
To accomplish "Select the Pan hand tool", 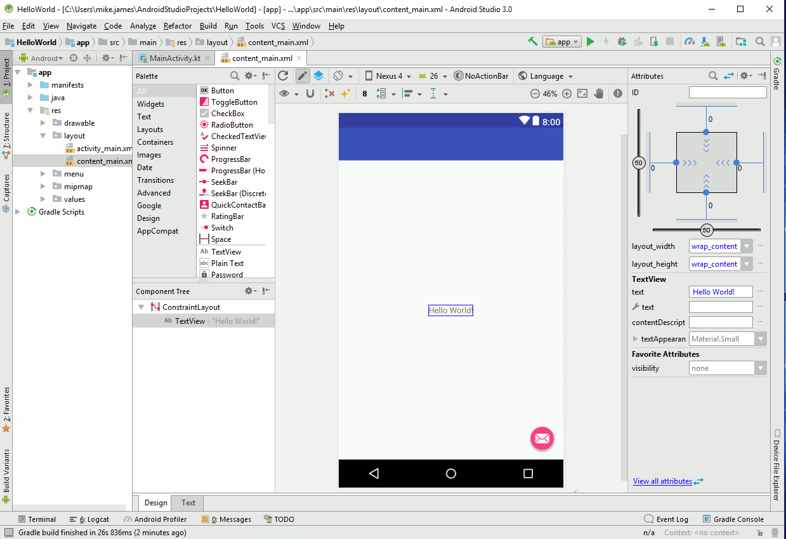I will coord(599,93).
